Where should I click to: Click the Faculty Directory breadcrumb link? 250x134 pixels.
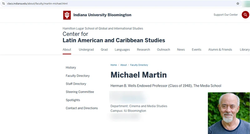tap(139, 65)
